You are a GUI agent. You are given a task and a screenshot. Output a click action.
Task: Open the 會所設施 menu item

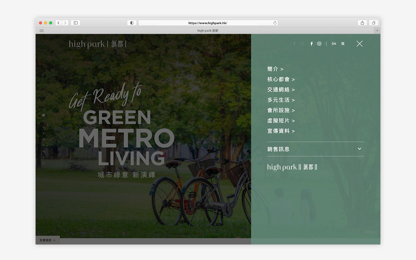click(x=281, y=111)
